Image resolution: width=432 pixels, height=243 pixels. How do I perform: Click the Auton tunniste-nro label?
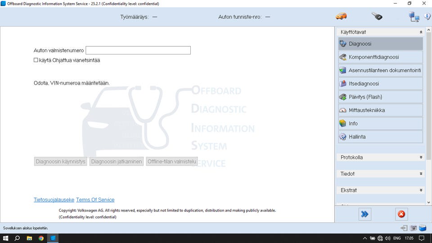(240, 17)
